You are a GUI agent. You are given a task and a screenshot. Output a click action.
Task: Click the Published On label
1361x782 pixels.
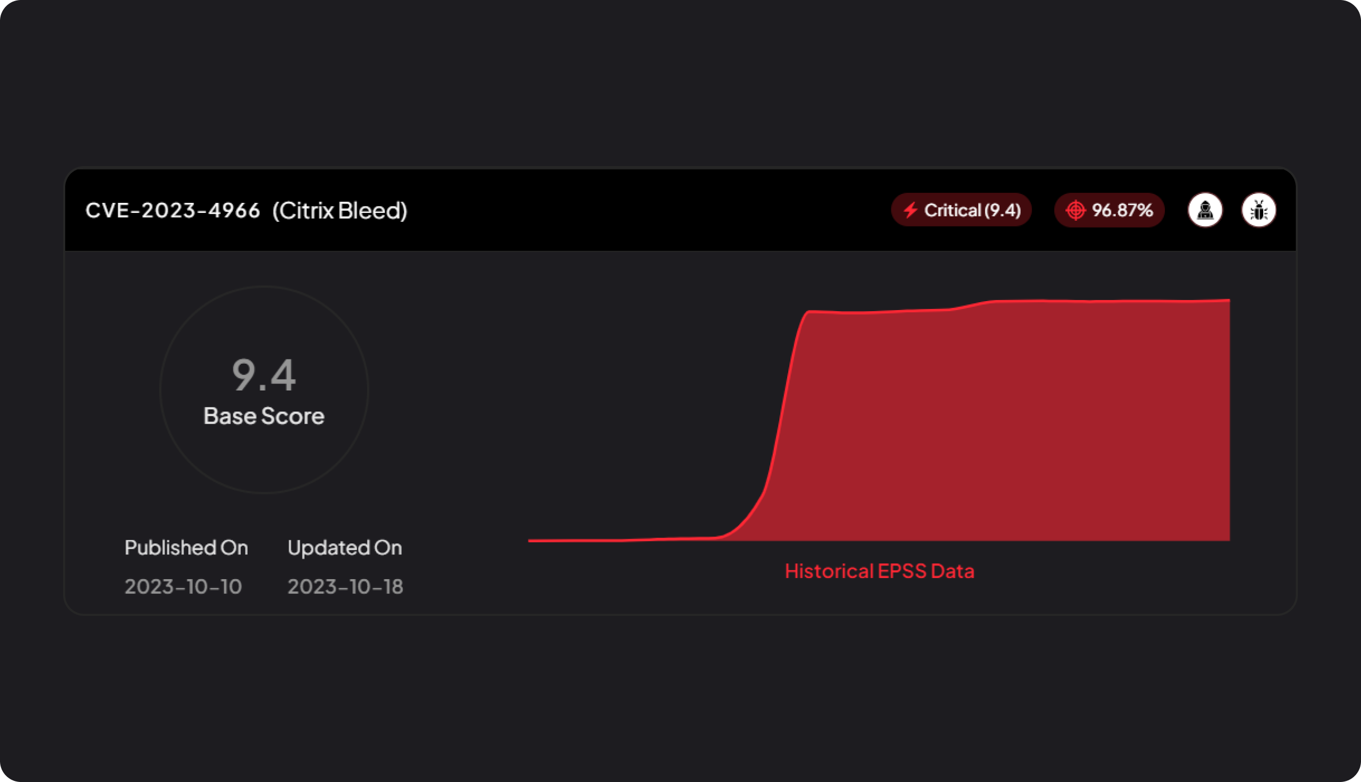pyautogui.click(x=187, y=547)
